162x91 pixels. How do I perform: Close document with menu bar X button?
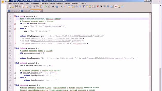[150, 3]
